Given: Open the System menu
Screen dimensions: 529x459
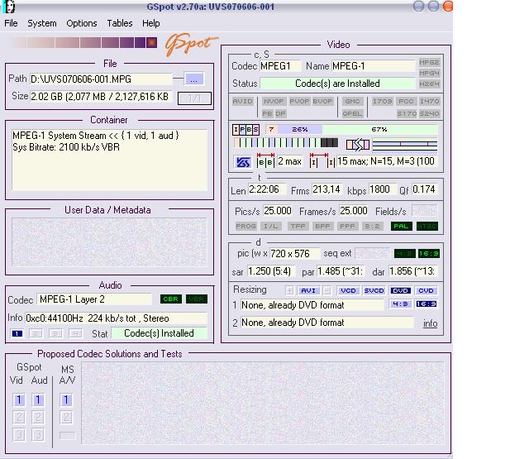Looking at the screenshot, I should (x=42, y=23).
